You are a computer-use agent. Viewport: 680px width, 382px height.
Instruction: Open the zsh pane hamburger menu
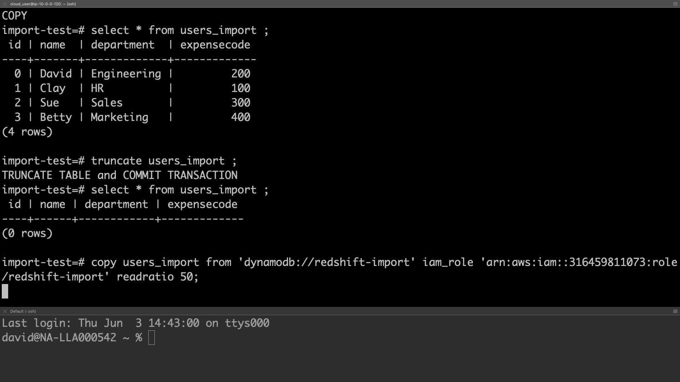click(x=675, y=311)
